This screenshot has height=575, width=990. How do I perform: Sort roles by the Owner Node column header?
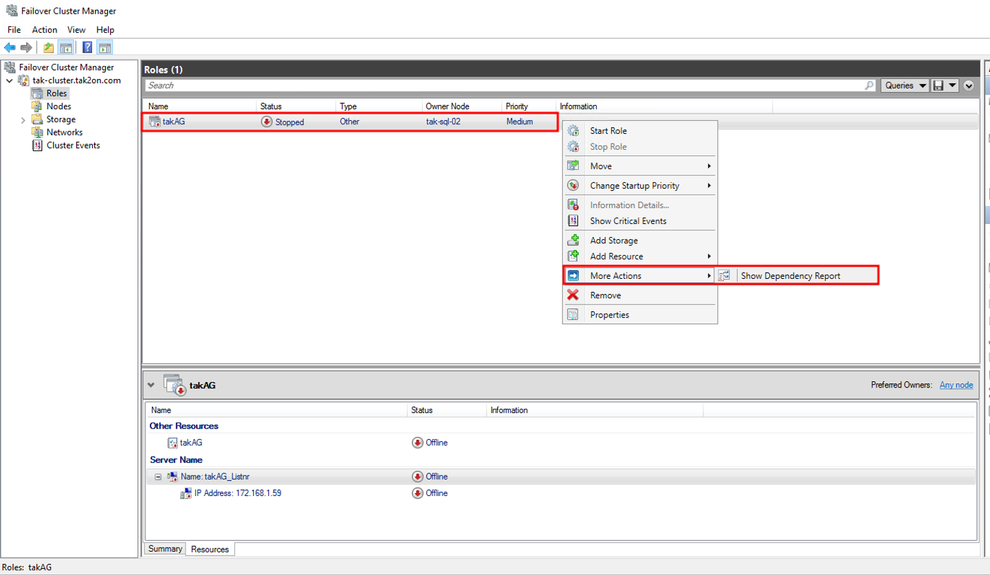462,106
